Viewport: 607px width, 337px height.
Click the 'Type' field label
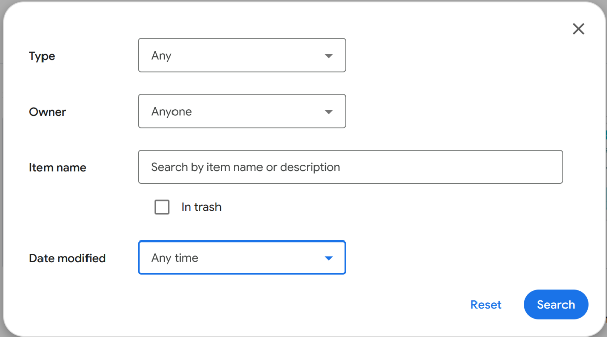(42, 56)
